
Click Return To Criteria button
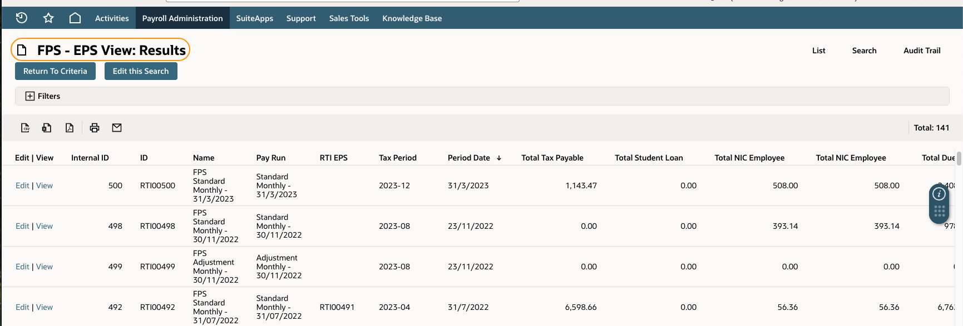click(55, 71)
